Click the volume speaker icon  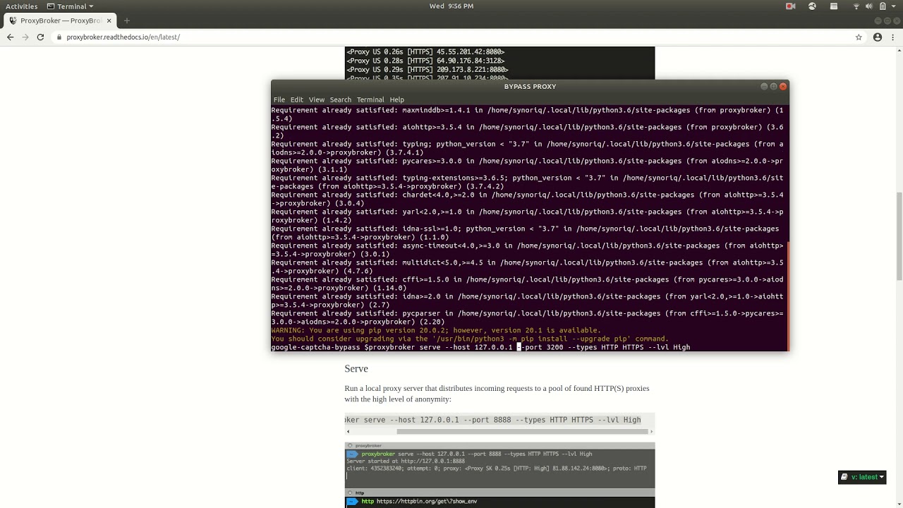coord(869,6)
